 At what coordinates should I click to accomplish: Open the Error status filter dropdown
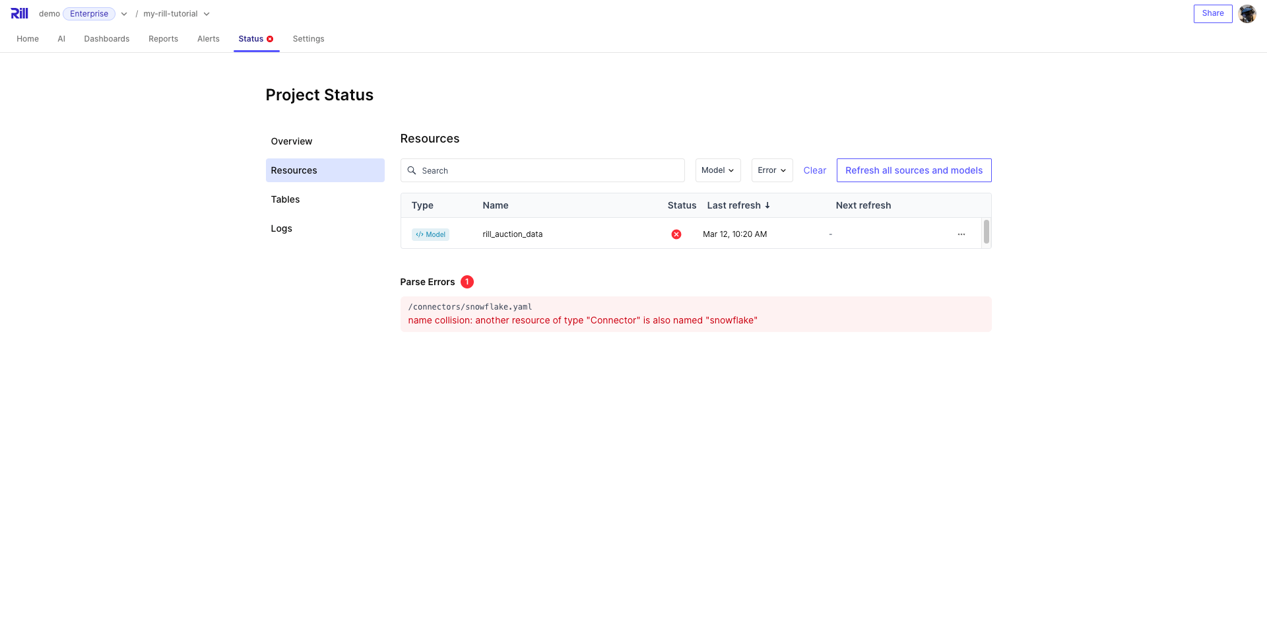[771, 170]
